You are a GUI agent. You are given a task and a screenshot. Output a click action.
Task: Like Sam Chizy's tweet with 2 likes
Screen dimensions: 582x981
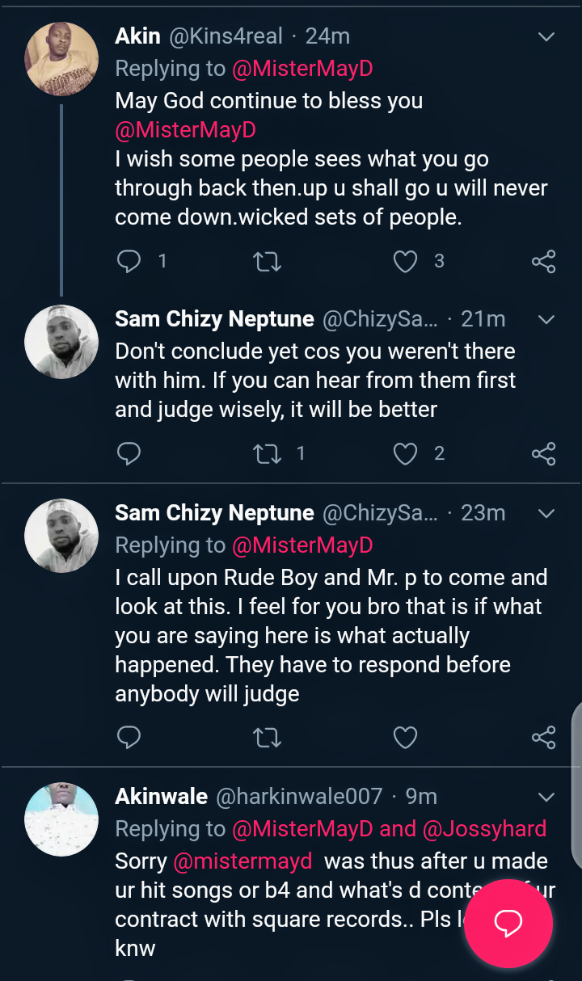pos(405,453)
